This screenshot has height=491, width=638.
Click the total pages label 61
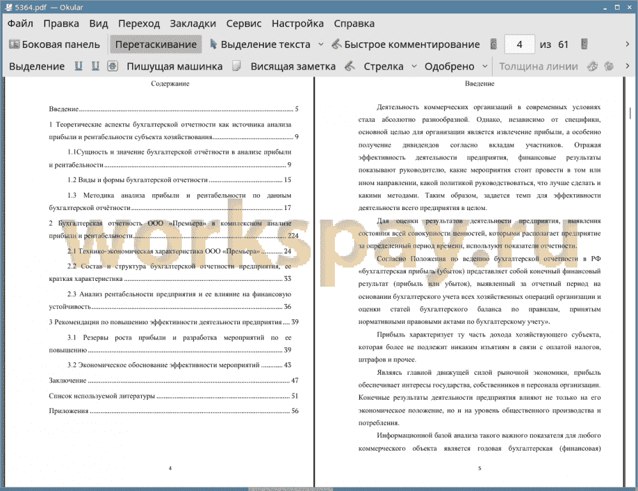coord(563,45)
